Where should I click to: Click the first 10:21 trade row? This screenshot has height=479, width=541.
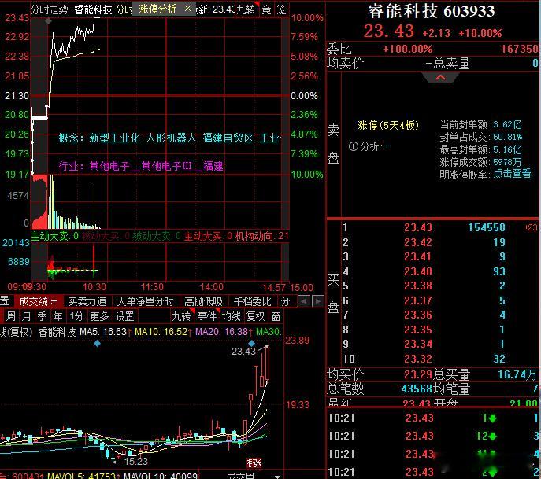(434, 418)
